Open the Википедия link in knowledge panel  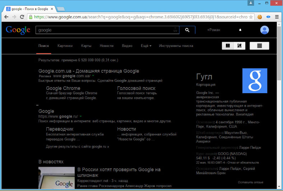(245, 114)
